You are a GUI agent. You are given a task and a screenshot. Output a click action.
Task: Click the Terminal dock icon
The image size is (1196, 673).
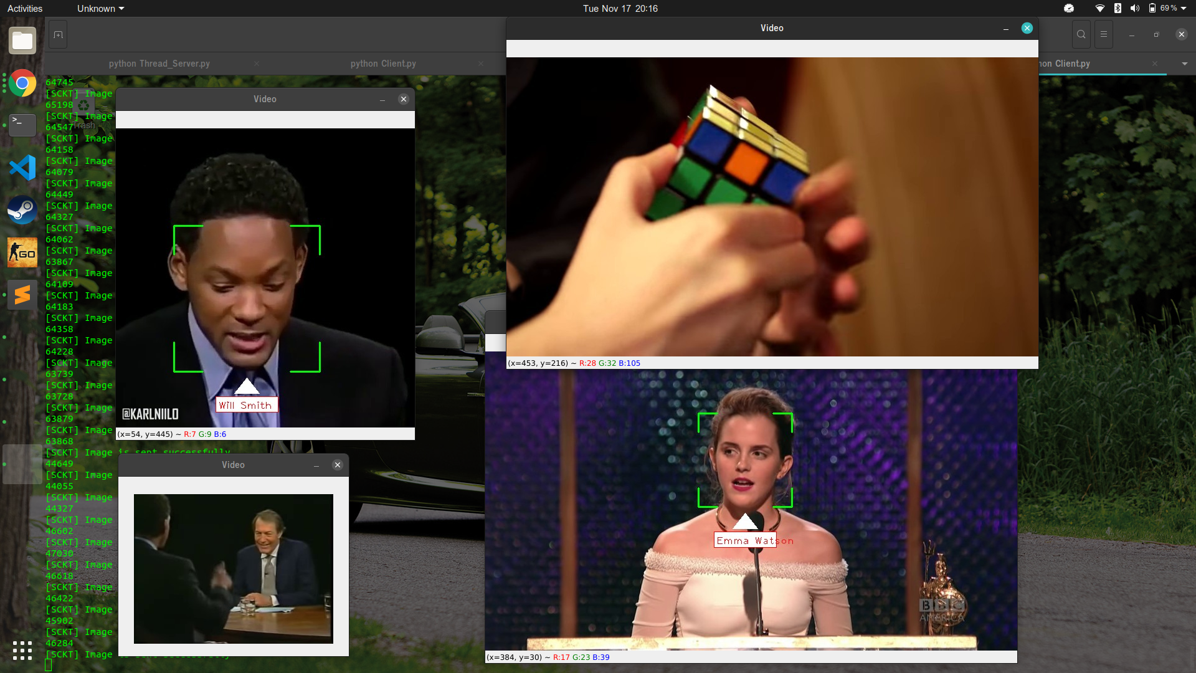[22, 125]
